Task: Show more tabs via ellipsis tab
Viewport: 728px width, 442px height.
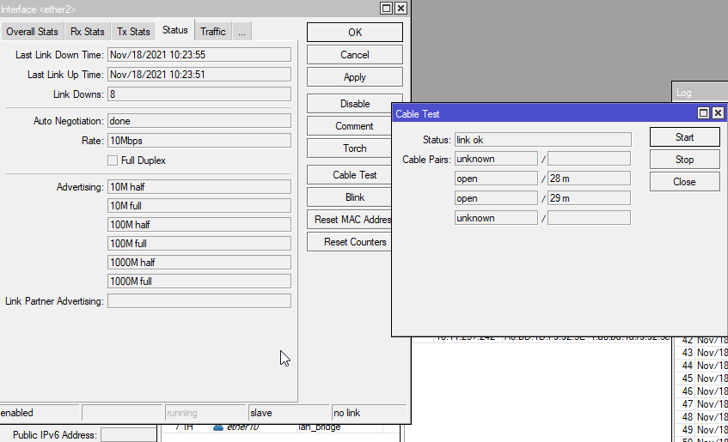Action: pos(242,32)
